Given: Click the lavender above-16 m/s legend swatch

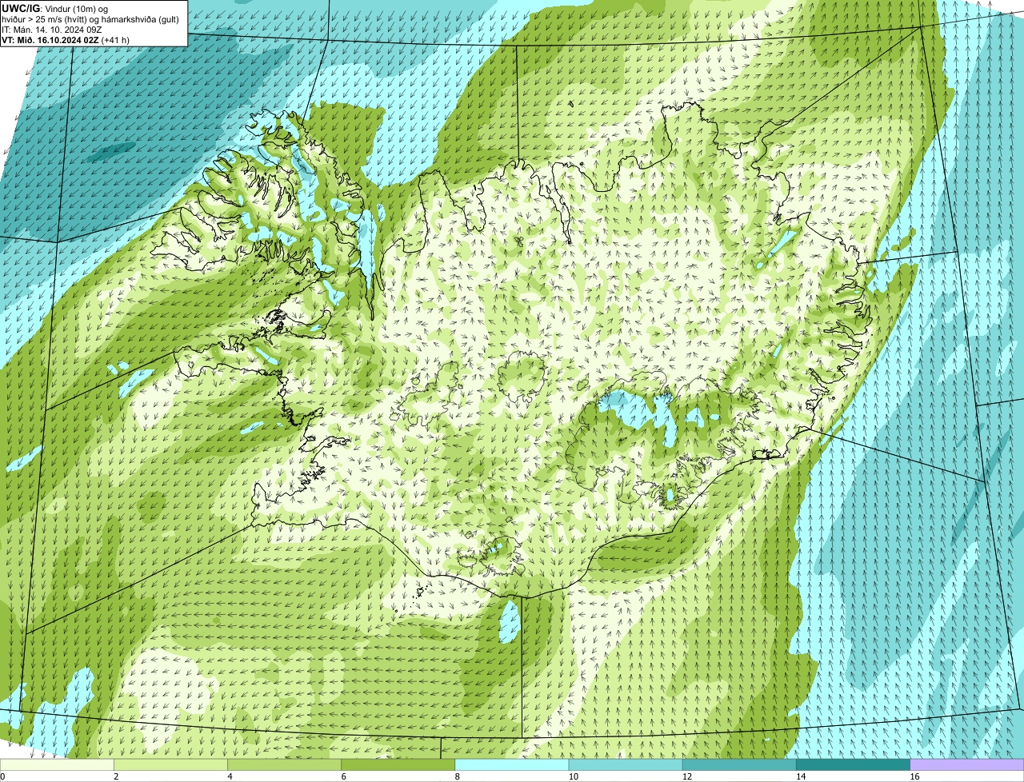Looking at the screenshot, I should pos(967,764).
